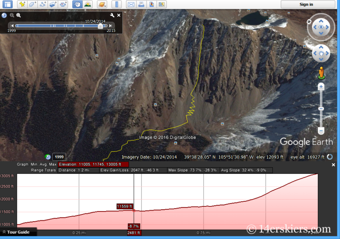Add an image overlay from the toolbar
Image resolution: width=340 pixels, height=239 pixels.
point(53,4)
